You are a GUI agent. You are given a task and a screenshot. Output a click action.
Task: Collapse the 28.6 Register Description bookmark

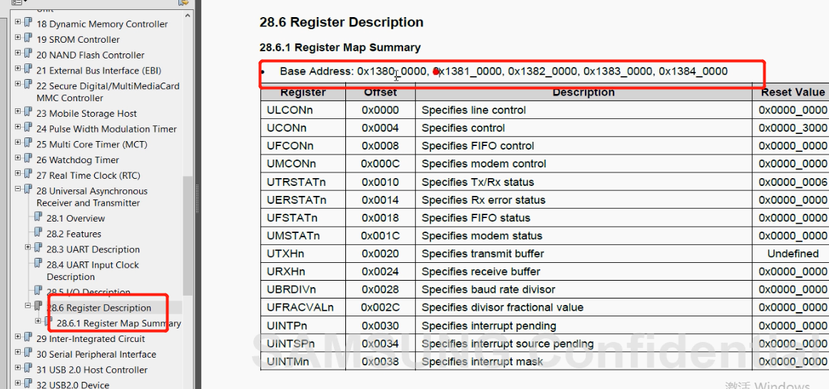[x=28, y=306]
